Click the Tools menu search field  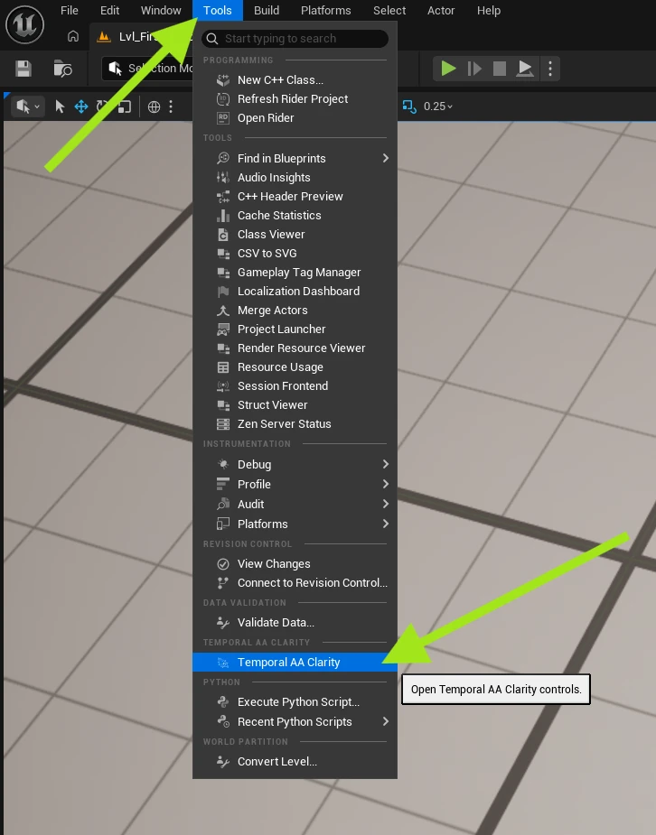[295, 38]
